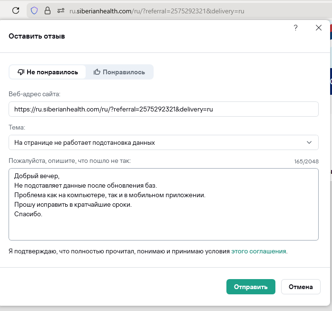The height and width of the screenshot is (311, 332).
Task: Focus the browser address bar URL
Action: click(157, 10)
